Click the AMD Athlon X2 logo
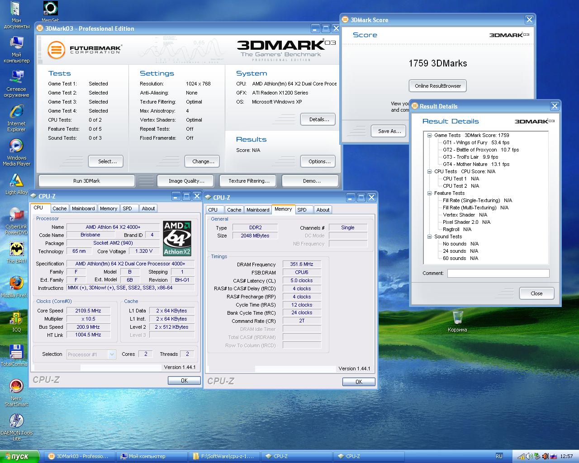579x463 pixels. coord(177,238)
